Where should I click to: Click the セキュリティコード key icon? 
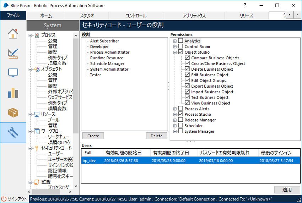tap(37, 148)
